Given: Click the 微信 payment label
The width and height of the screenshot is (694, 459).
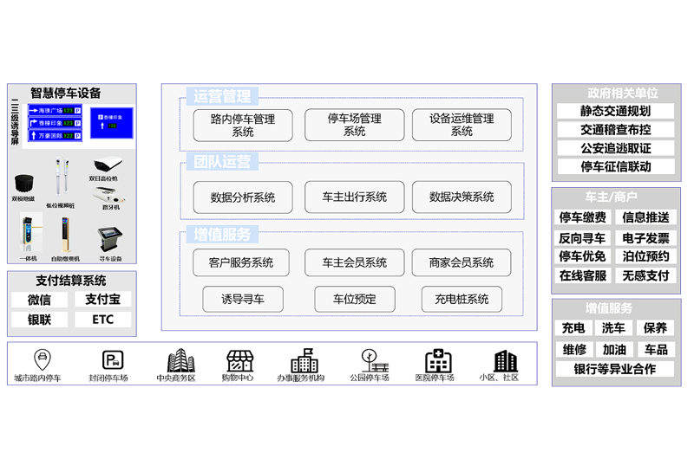Looking at the screenshot, I should click(x=39, y=300).
